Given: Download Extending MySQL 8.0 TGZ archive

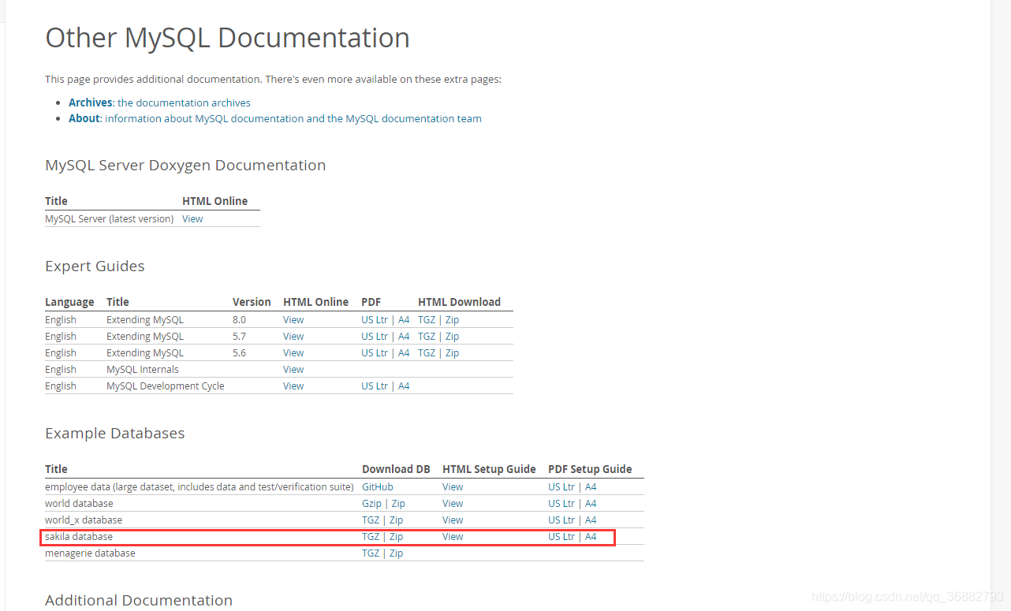Looking at the screenshot, I should [x=427, y=320].
